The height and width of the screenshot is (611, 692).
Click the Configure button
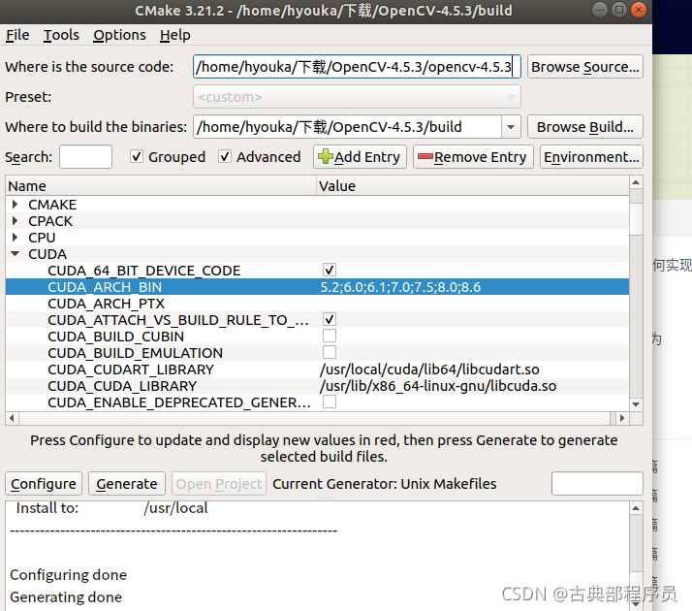click(44, 483)
